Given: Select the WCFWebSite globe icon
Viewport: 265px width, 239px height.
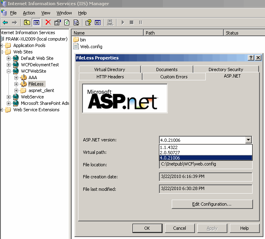Looking at the screenshot, I should tap(16, 71).
